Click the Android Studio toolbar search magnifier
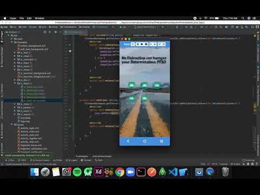Viewport: 260px width, 195px height. point(252,27)
